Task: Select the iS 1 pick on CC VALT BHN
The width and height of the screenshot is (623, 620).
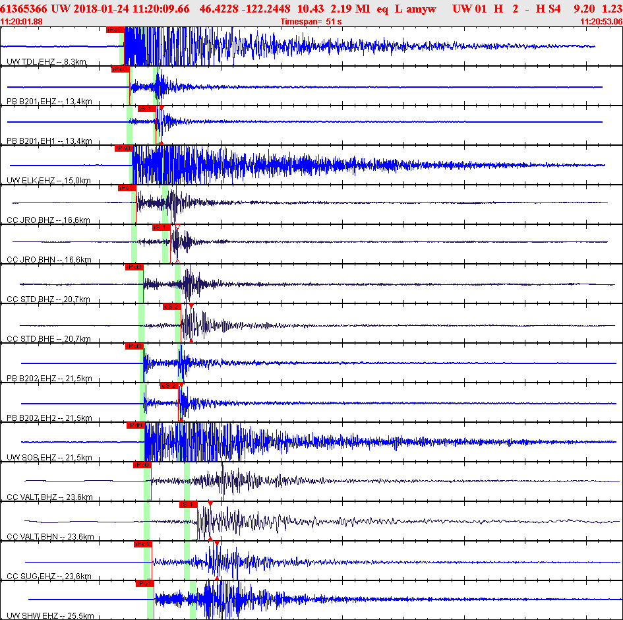Action: pos(189,505)
